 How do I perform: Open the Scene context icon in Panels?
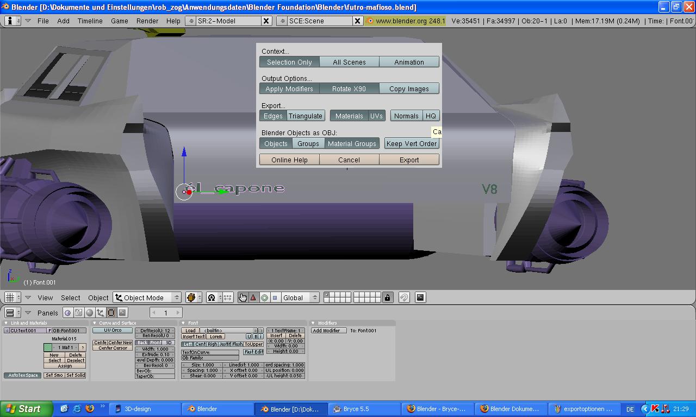[122, 313]
